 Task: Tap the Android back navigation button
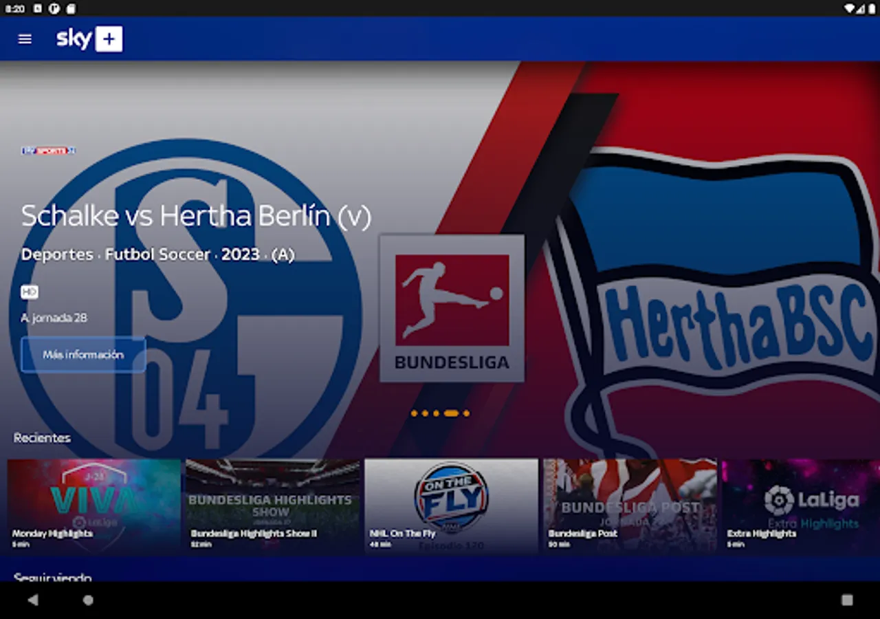(x=32, y=600)
